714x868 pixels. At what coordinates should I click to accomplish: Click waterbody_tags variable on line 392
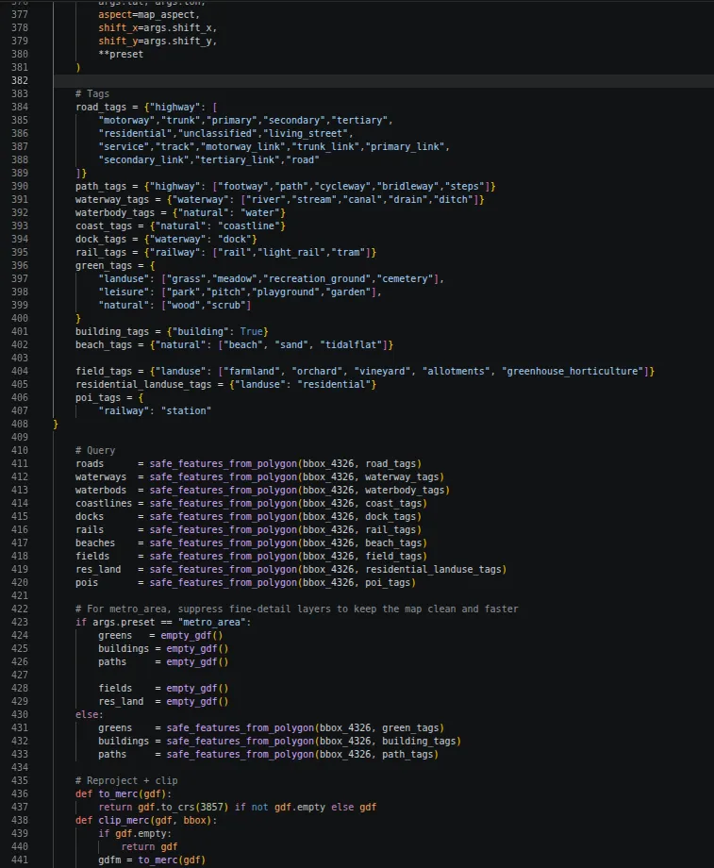115,213
